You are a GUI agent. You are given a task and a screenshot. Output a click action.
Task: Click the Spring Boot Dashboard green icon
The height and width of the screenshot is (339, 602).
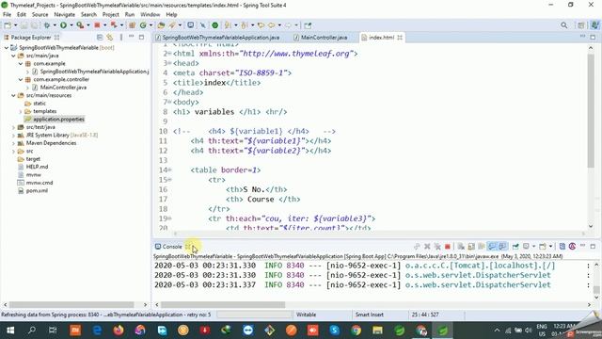click(x=215, y=25)
